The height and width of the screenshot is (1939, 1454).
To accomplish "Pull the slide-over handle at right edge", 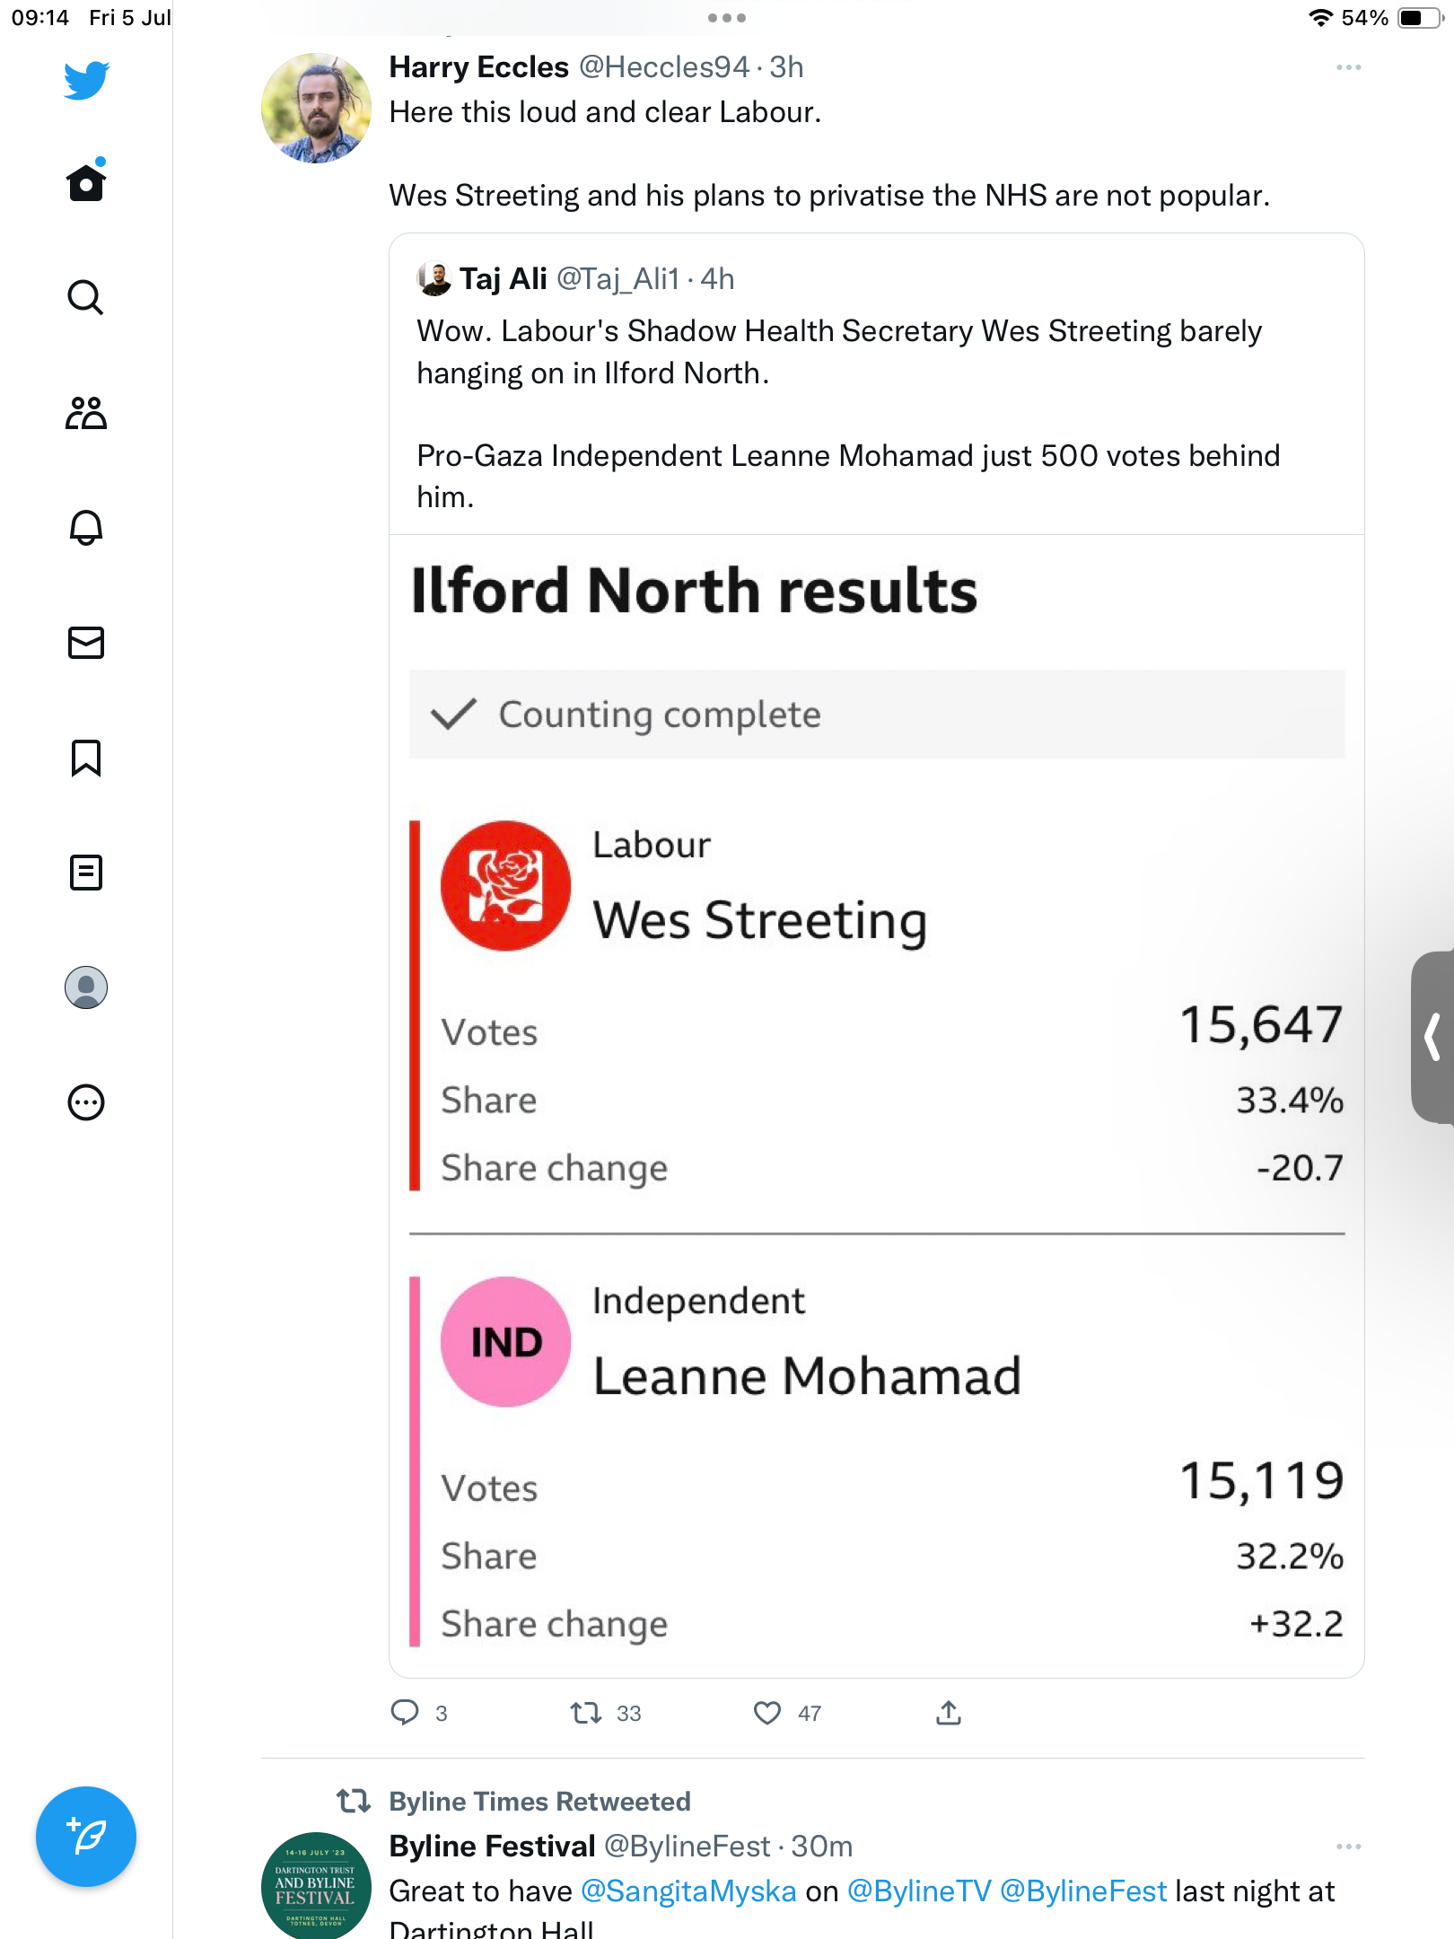I will coord(1432,1037).
